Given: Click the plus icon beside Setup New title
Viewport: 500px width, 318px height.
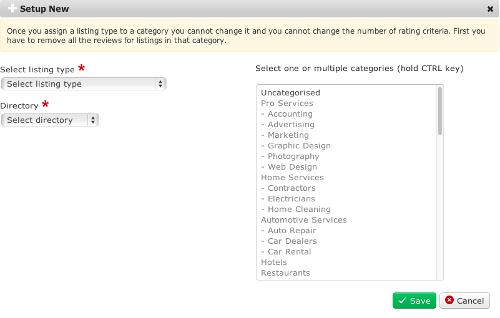Looking at the screenshot, I should [12, 9].
